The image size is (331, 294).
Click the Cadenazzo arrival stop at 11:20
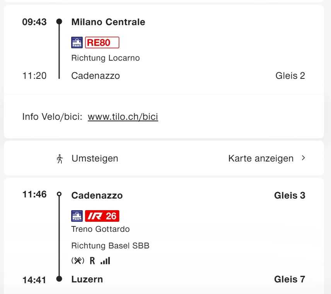[x=96, y=76]
